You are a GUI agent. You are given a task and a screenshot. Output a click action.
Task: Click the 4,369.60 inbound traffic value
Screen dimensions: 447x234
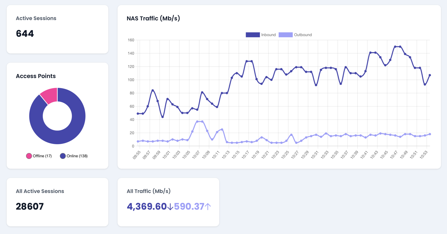pos(146,206)
